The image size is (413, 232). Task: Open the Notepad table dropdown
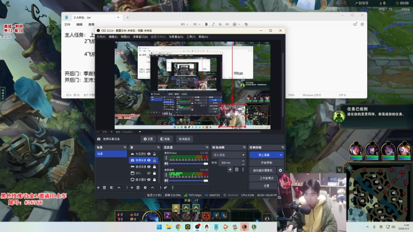[236, 24]
